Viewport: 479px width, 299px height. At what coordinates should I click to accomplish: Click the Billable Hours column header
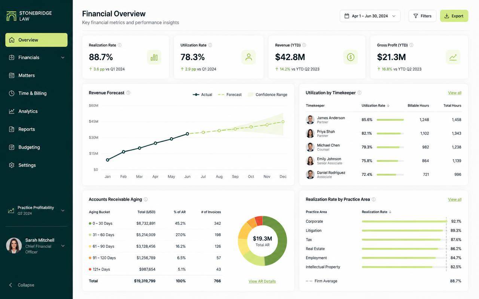point(418,106)
